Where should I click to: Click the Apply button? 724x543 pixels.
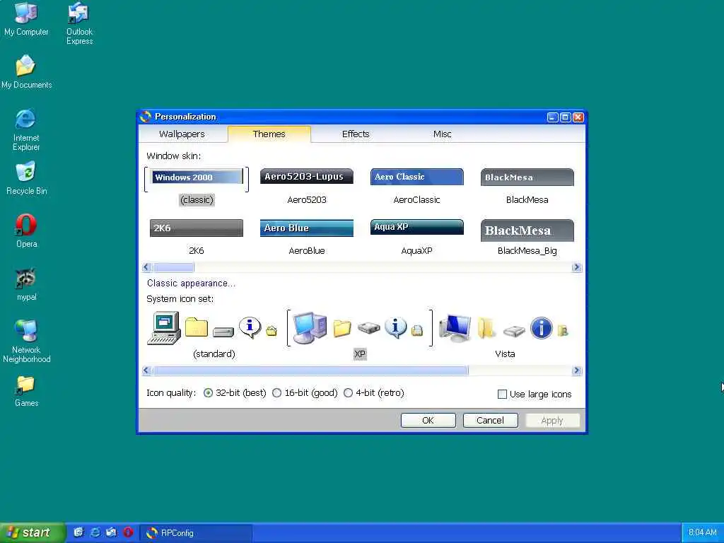pos(552,420)
